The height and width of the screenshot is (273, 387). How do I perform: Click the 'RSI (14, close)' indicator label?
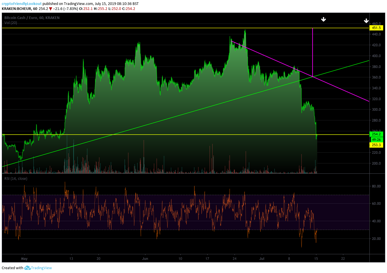[x=16, y=179]
